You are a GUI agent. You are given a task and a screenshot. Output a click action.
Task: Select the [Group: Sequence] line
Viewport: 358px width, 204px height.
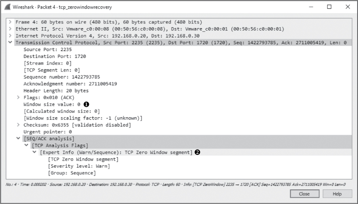tap(72, 173)
